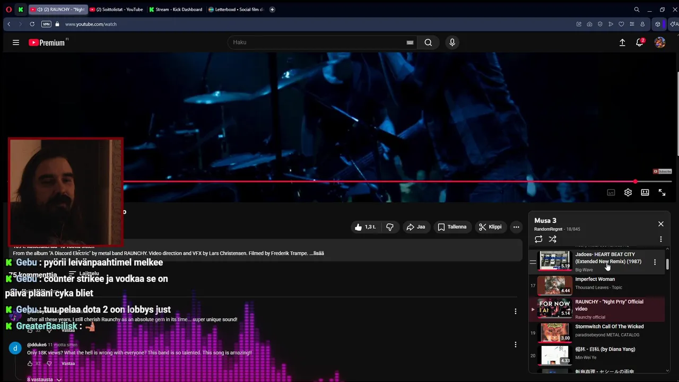Open the extensions cube icon
679x382 pixels.
tap(658, 24)
